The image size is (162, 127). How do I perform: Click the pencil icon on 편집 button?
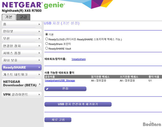pos(47,89)
